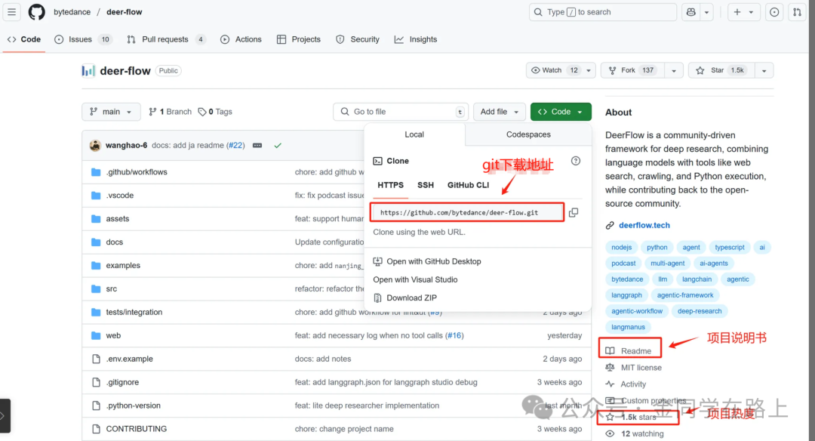Image resolution: width=815 pixels, height=441 pixels.
Task: Open the 1 Branch link
Action: pos(170,112)
